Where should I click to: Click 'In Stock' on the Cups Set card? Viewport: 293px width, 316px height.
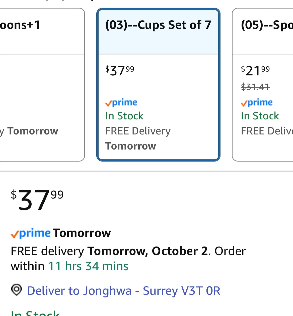[124, 116]
